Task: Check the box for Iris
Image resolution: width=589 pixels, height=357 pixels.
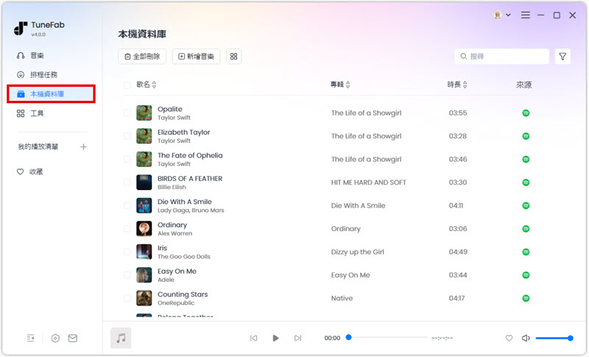Action: click(127, 252)
